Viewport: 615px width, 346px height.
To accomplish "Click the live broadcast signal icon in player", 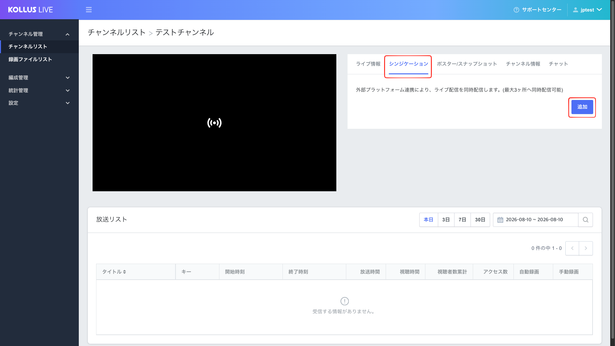I will (x=214, y=123).
